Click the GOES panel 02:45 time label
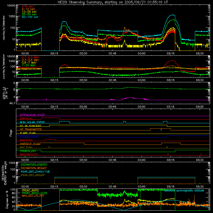This screenshot has width=213, height=213. click(x=112, y=107)
